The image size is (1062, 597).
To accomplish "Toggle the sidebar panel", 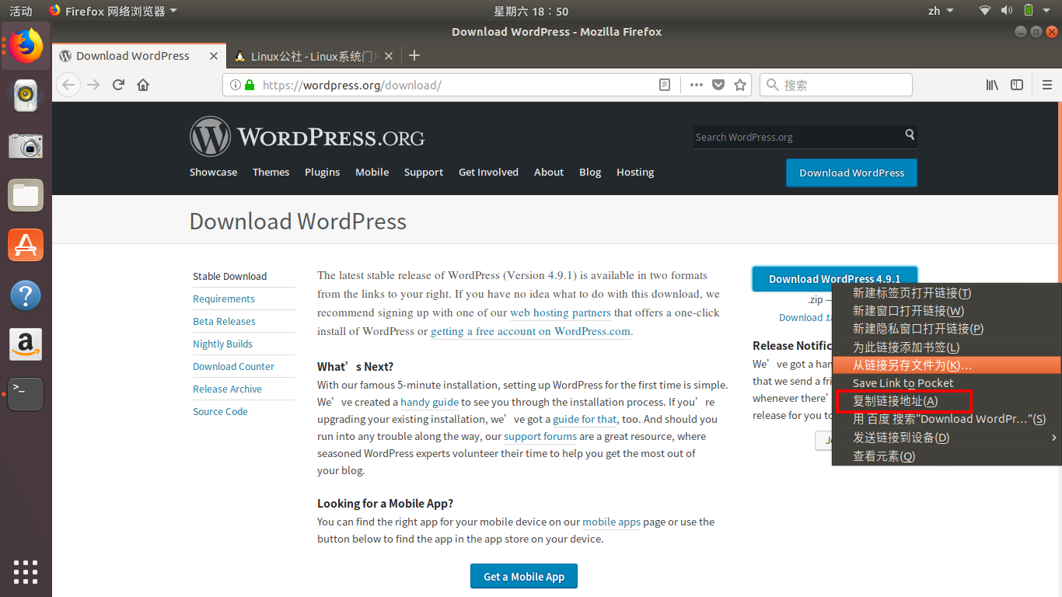I will pos(1017,85).
